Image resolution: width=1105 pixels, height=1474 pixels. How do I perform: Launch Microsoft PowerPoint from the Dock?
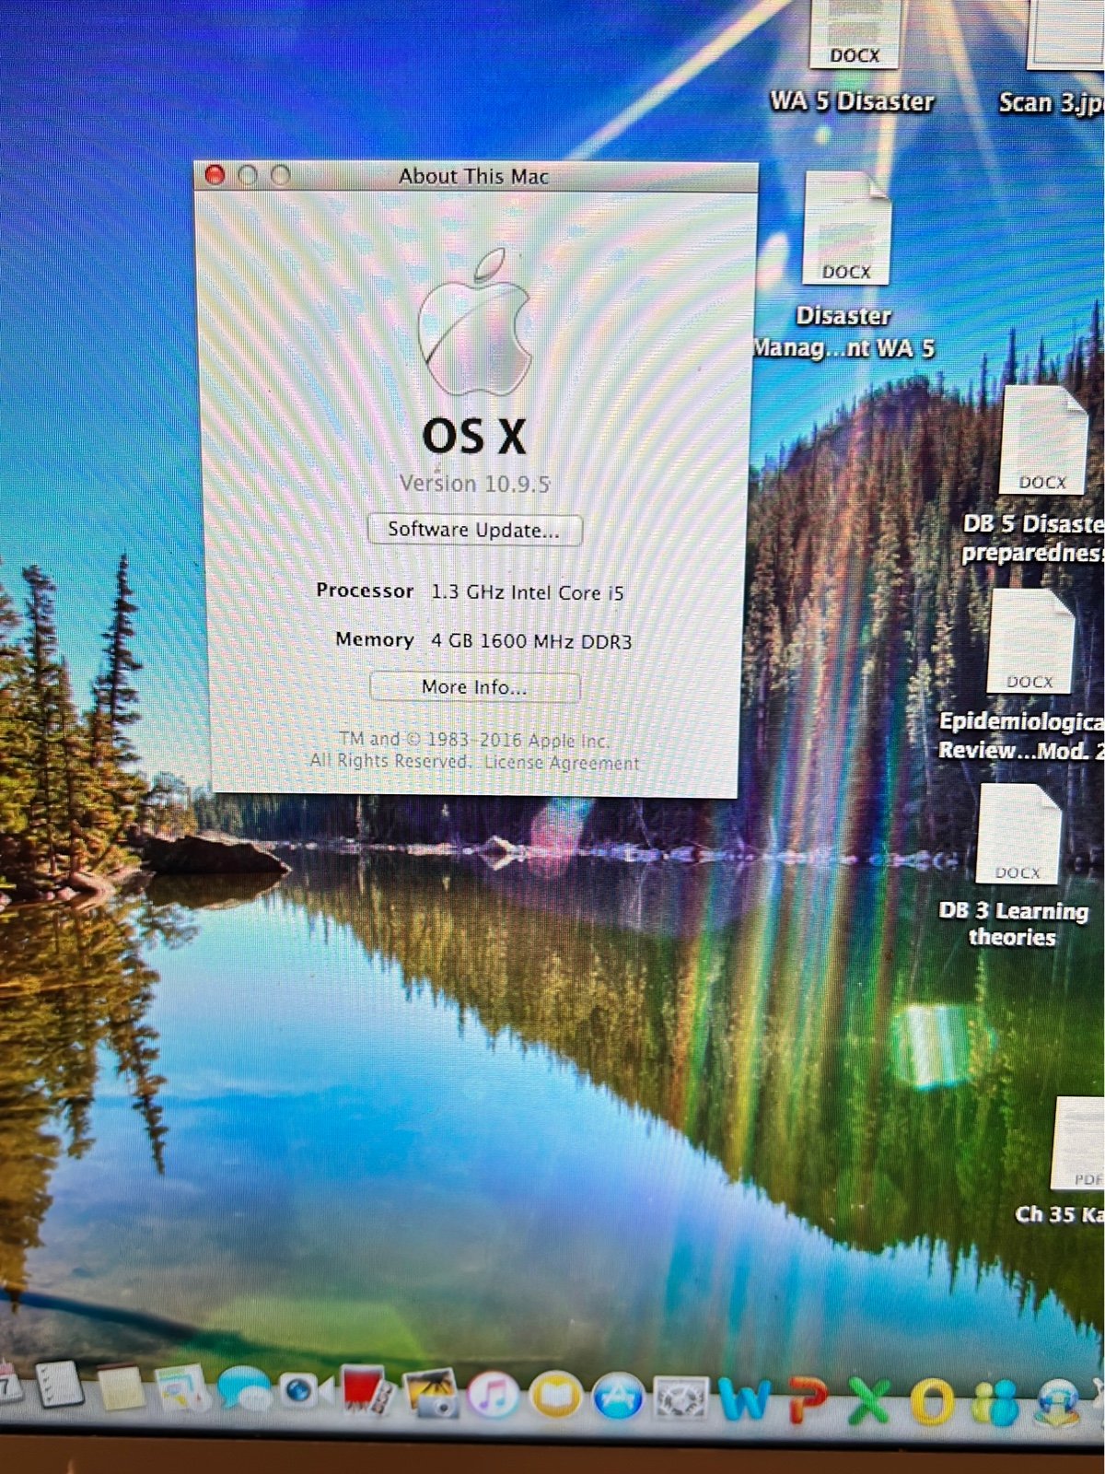(808, 1402)
